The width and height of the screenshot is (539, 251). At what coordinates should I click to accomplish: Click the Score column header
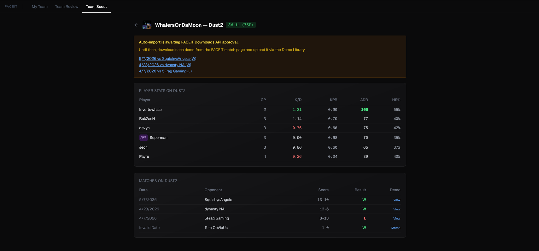click(x=324, y=190)
